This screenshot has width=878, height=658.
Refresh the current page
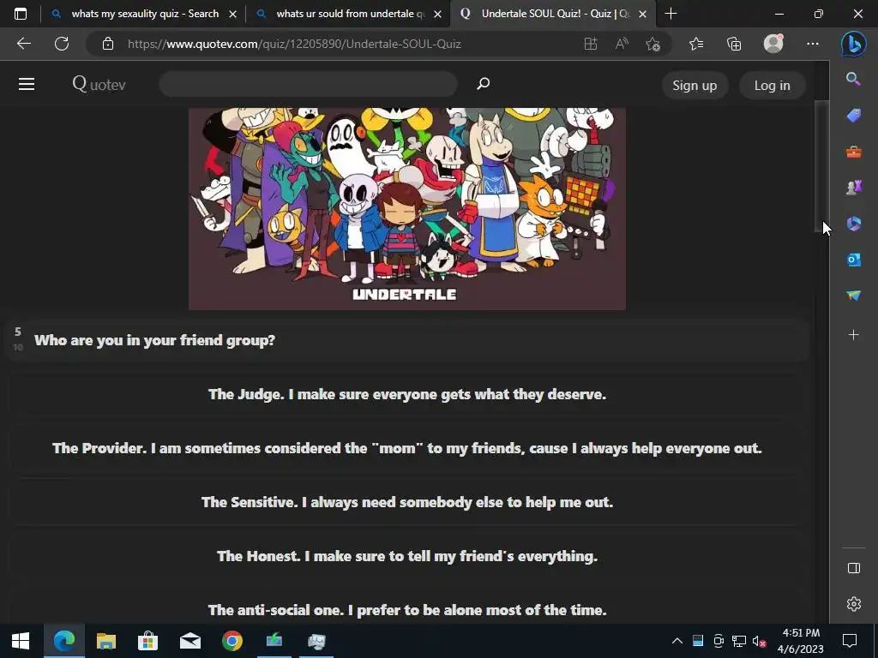(x=62, y=44)
